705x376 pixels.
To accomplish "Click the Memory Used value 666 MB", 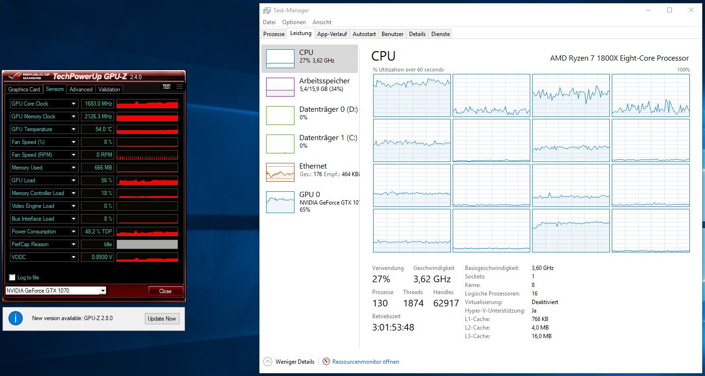I will click(x=98, y=168).
